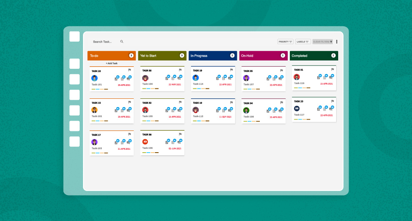
Task: Open comments icon on Task-116 card
Action: point(331,77)
